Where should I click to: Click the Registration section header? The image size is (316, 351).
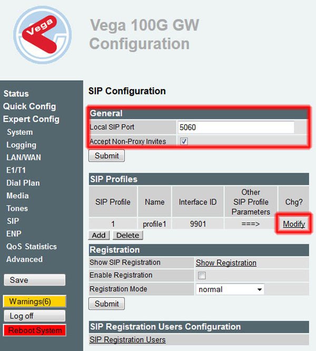click(199, 250)
